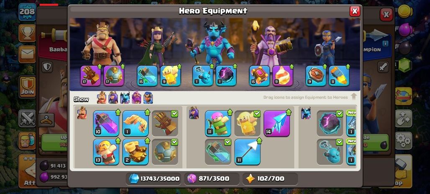The image size is (430, 194).
Task: Select the level 11 Giant Arrow equipment
Action: (x=247, y=152)
